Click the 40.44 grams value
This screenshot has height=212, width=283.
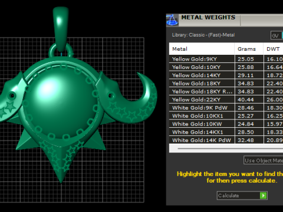246,100
